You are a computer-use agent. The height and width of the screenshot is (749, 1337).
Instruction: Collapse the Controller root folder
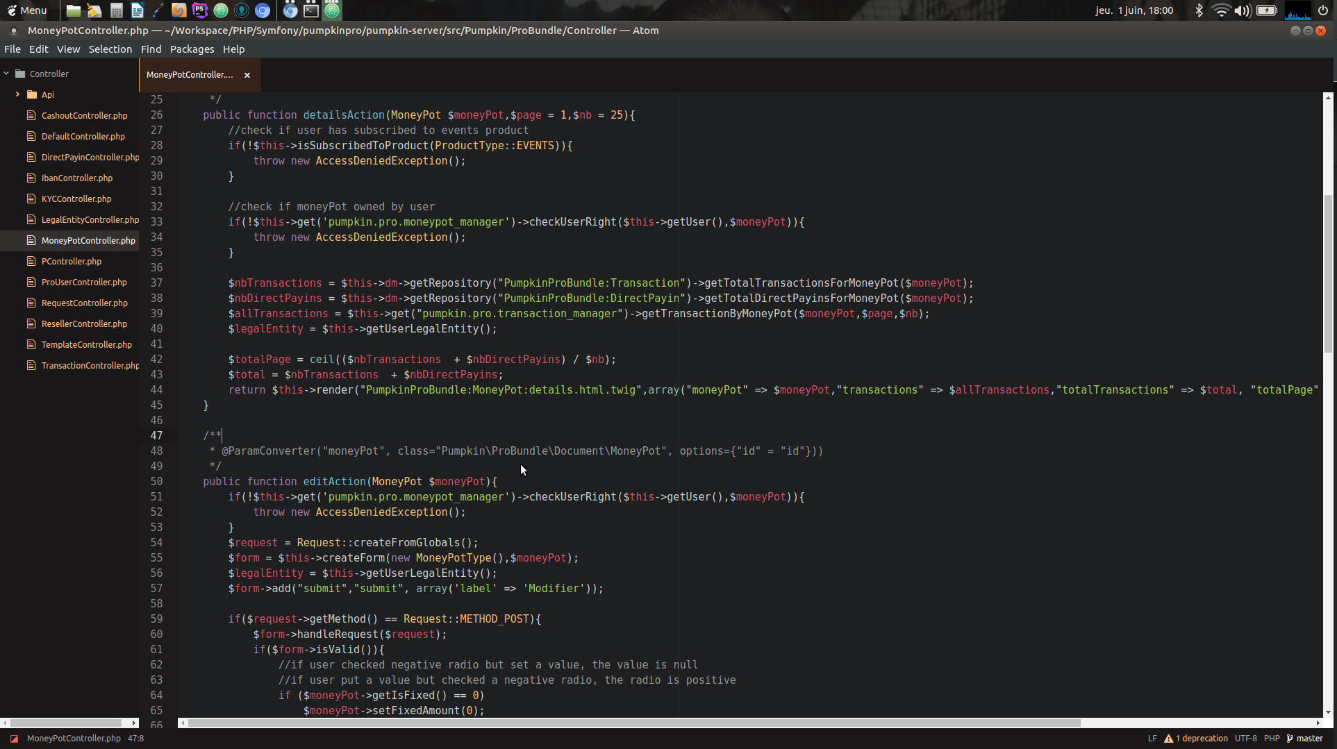pyautogui.click(x=6, y=74)
